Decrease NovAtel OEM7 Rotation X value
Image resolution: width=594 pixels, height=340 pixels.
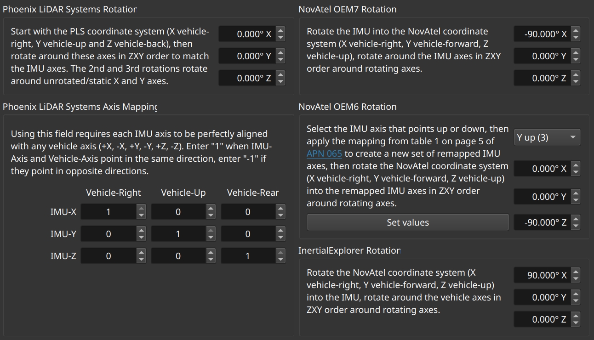pyautogui.click(x=576, y=38)
